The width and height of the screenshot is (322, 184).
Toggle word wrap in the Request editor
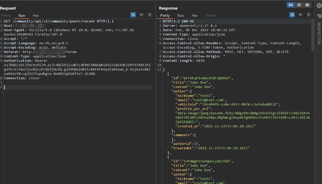point(133,14)
